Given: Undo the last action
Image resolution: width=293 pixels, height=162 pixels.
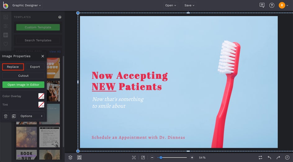Looking at the screenshot, I should tap(269, 158).
